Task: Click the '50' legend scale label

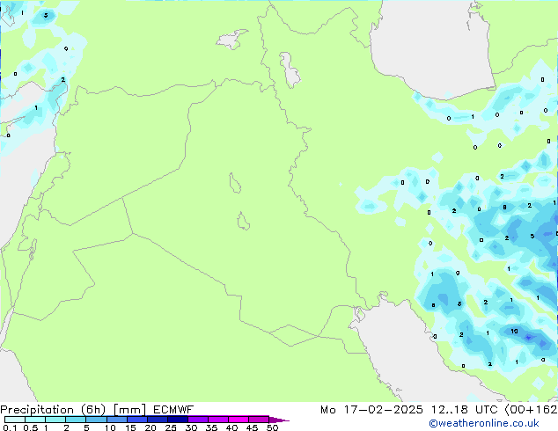Action: 272,427
